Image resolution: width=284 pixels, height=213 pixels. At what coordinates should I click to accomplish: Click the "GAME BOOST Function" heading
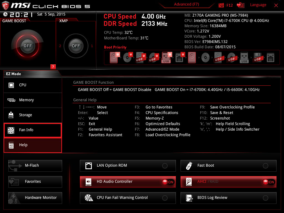(x=93, y=82)
